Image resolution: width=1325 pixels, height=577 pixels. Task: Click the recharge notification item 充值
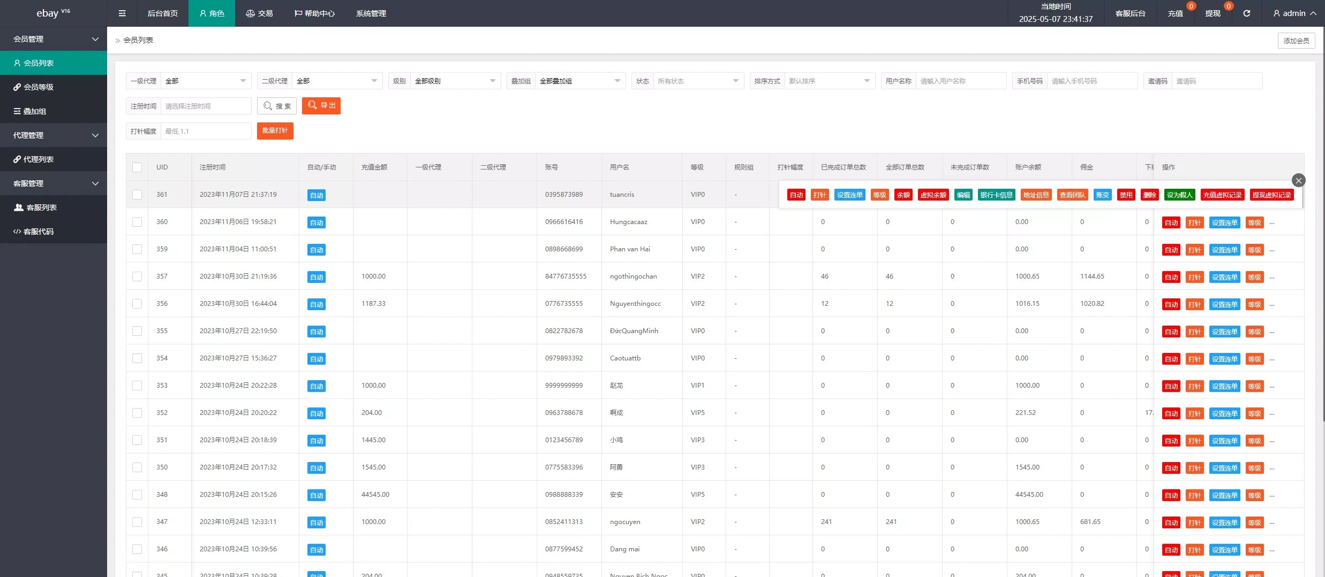(1175, 13)
